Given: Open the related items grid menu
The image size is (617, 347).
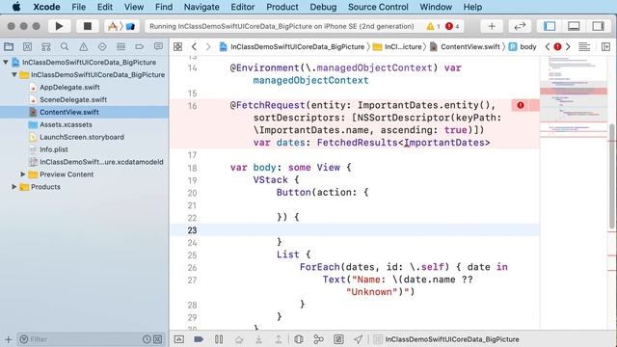Looking at the screenshot, I should (177, 47).
